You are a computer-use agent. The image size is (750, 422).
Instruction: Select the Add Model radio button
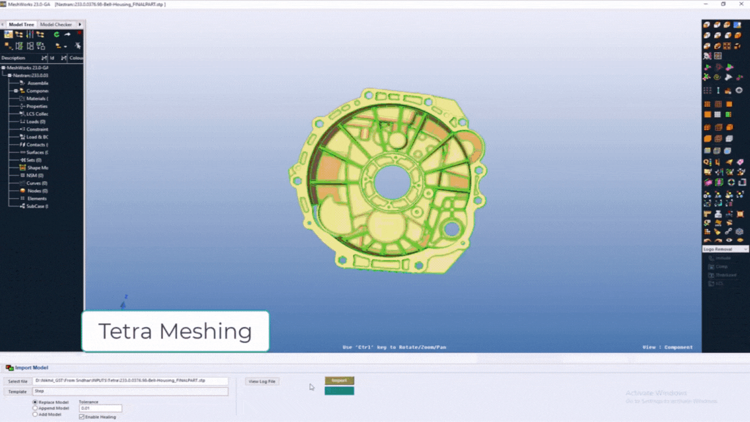coord(35,414)
